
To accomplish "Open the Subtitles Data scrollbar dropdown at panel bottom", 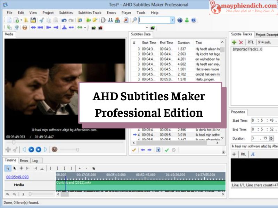I will click(224, 151).
